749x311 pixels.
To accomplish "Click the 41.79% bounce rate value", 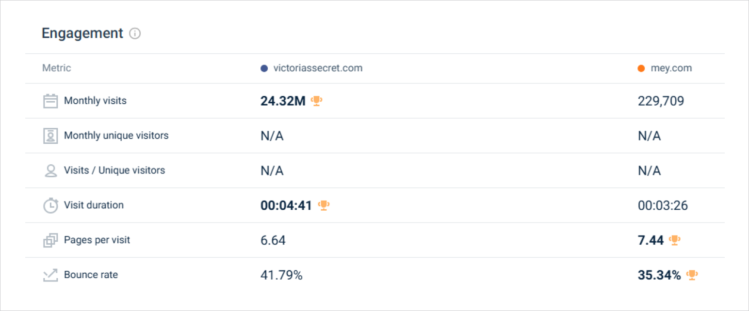I will (x=281, y=275).
